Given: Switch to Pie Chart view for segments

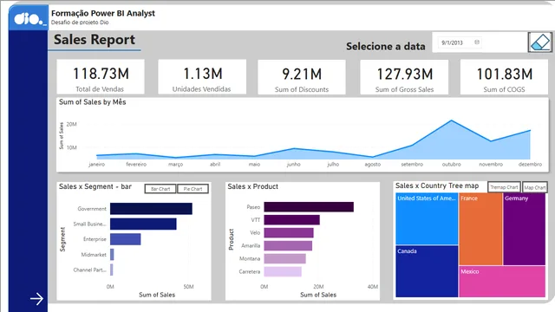Looking at the screenshot, I should click(193, 189).
